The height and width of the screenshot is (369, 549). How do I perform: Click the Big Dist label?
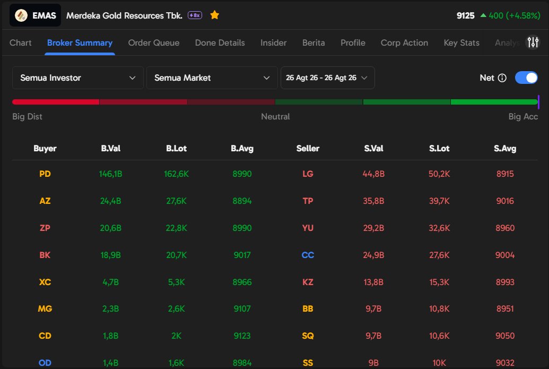point(27,117)
